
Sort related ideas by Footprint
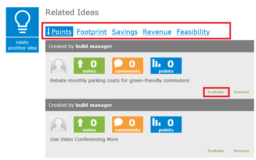coord(92,32)
